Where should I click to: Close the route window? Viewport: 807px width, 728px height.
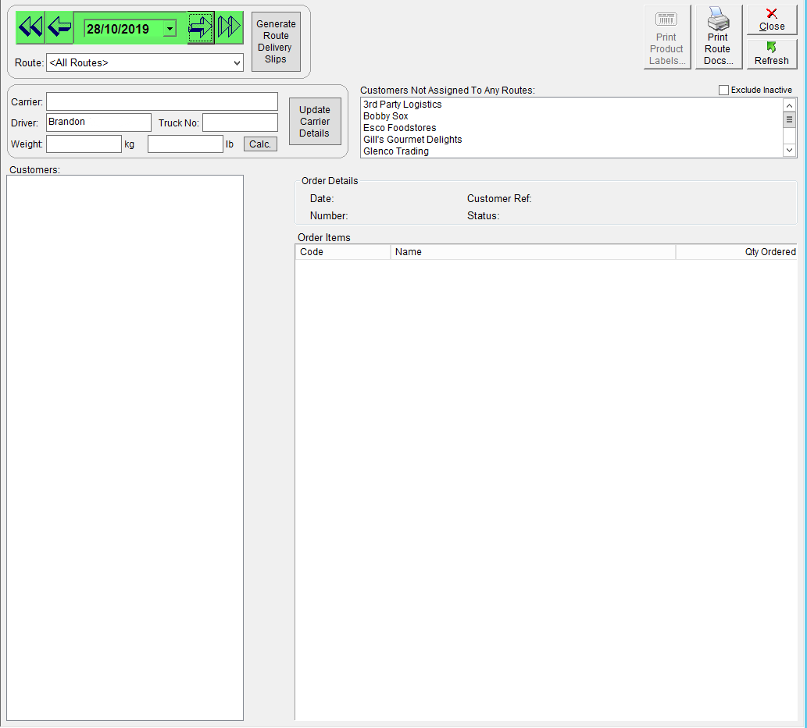(x=772, y=20)
